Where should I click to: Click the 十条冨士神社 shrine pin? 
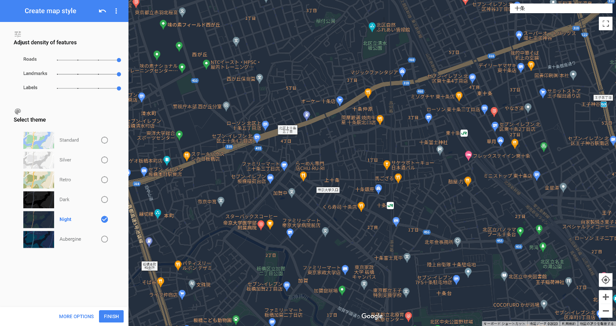tap(440, 150)
